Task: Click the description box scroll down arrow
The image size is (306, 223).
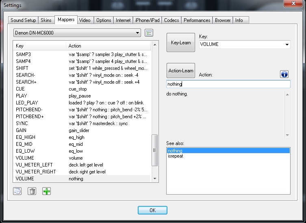Action: pyautogui.click(x=287, y=135)
